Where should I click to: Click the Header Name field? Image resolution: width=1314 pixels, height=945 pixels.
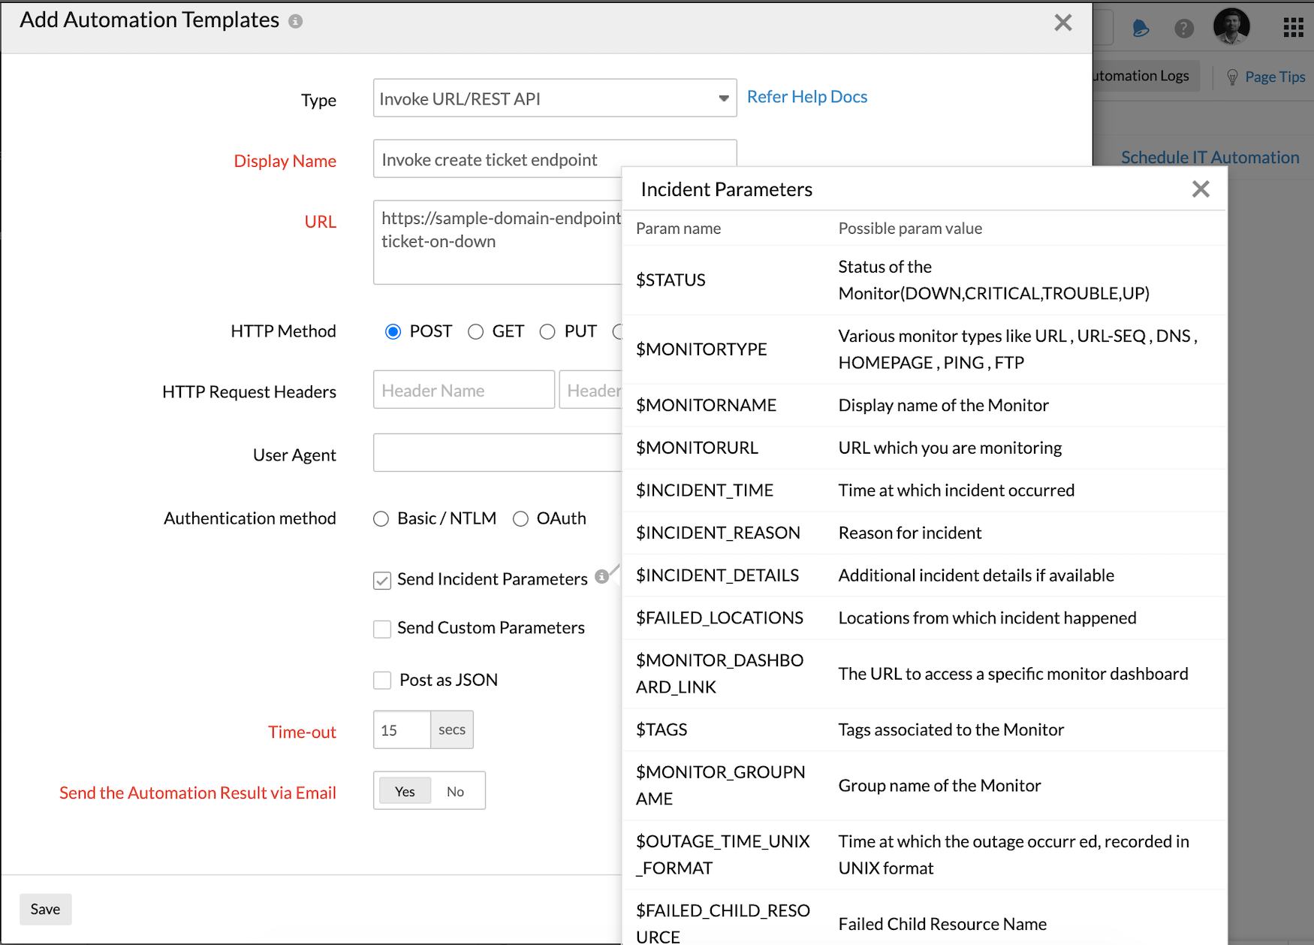tap(464, 390)
